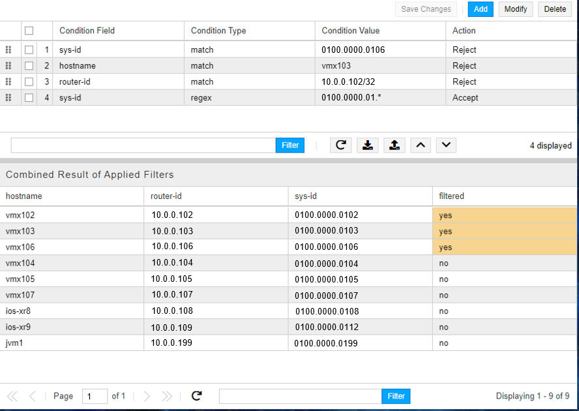Check the box for the sys-id match rule
The width and height of the screenshot is (579, 411).
click(29, 50)
